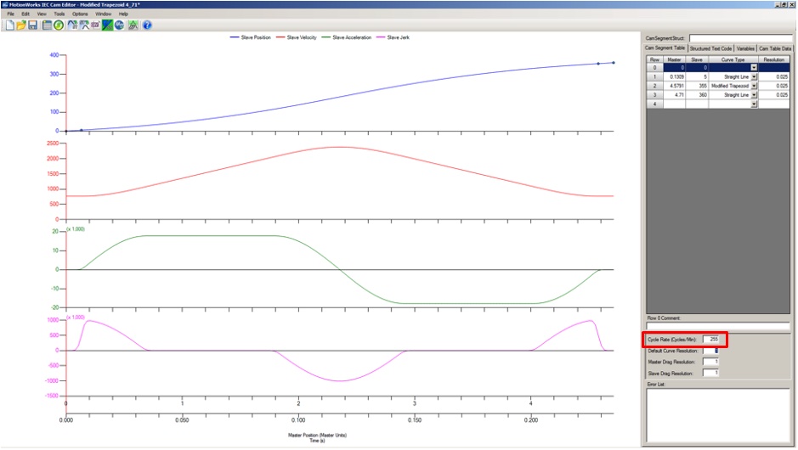Click the purple CSV toolbar icon
The height and width of the screenshot is (450, 798).
[x=95, y=25]
